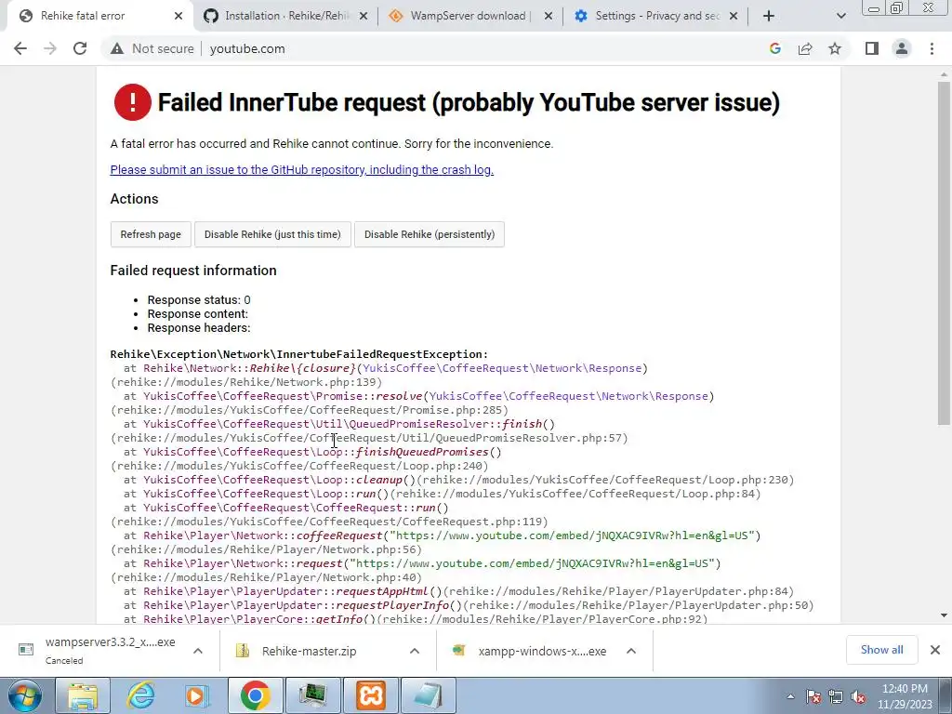Open Windows Media Player from taskbar
Image resolution: width=952 pixels, height=714 pixels.
point(197,695)
